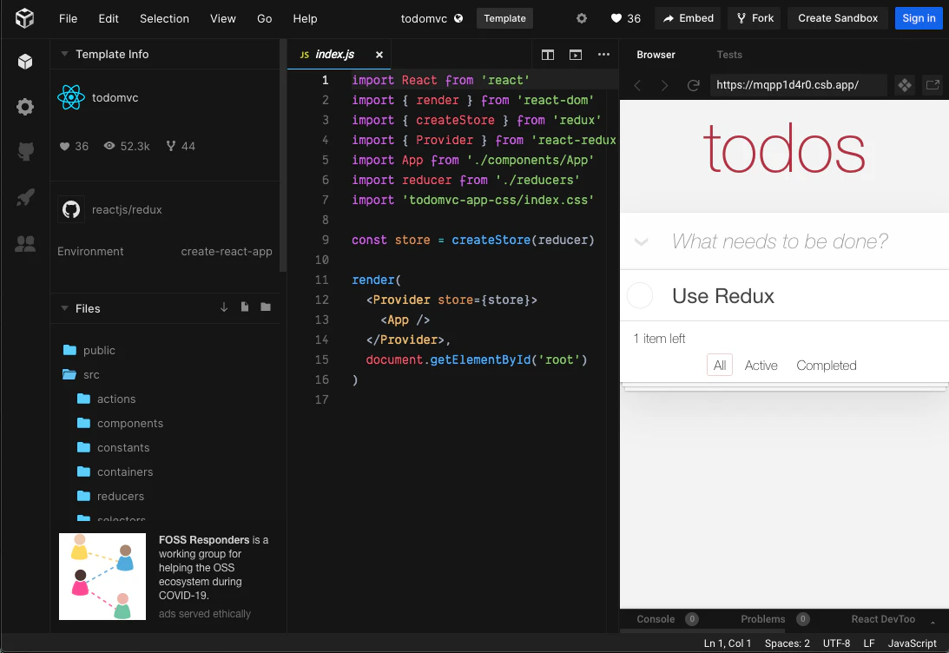This screenshot has width=949, height=653.
Task: Click the GitHub icon beside reactjs/redux
Action: pos(71,209)
